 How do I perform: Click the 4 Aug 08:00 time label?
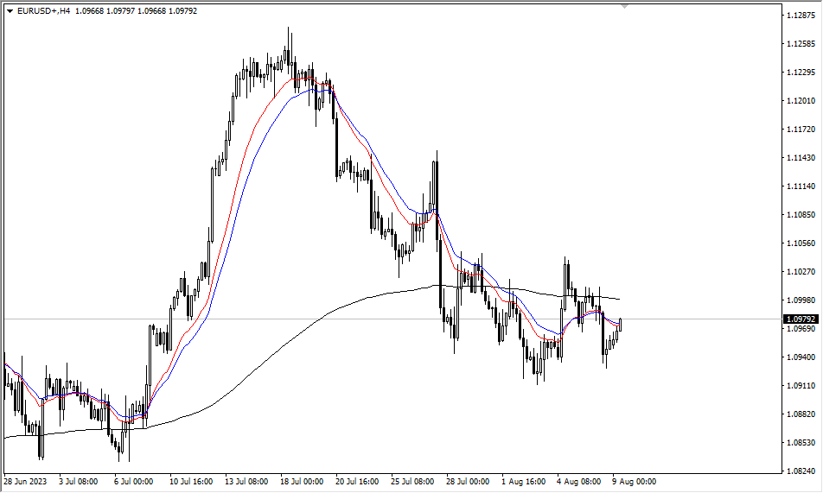[x=581, y=481]
